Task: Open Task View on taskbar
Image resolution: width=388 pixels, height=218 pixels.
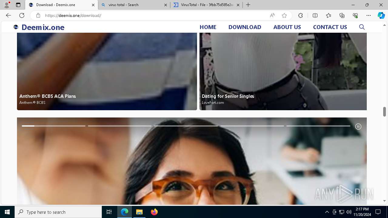Action: coord(109,212)
